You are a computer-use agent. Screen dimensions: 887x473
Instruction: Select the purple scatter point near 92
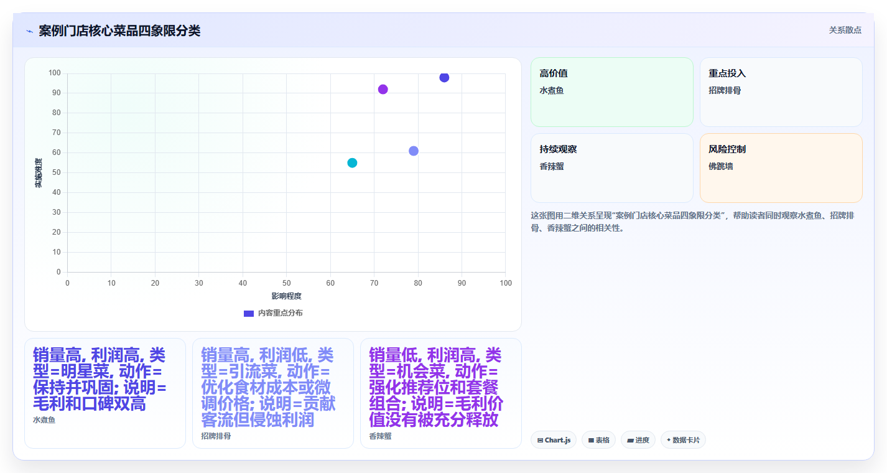(x=383, y=89)
